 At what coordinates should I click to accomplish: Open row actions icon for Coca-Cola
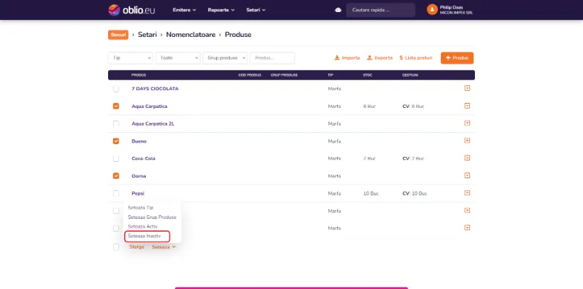coord(467,158)
